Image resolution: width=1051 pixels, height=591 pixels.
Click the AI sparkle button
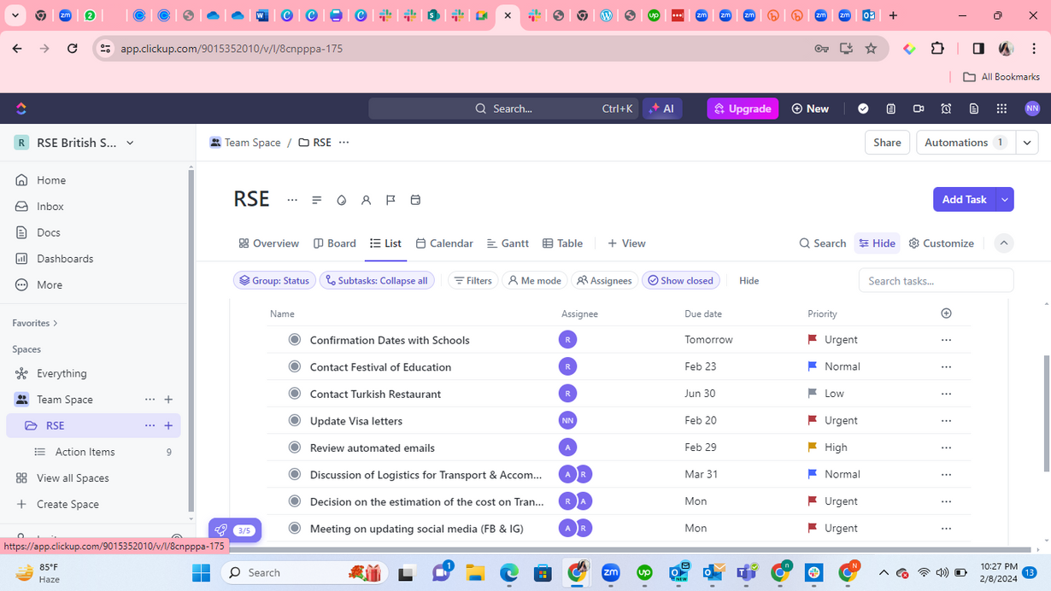coord(661,108)
